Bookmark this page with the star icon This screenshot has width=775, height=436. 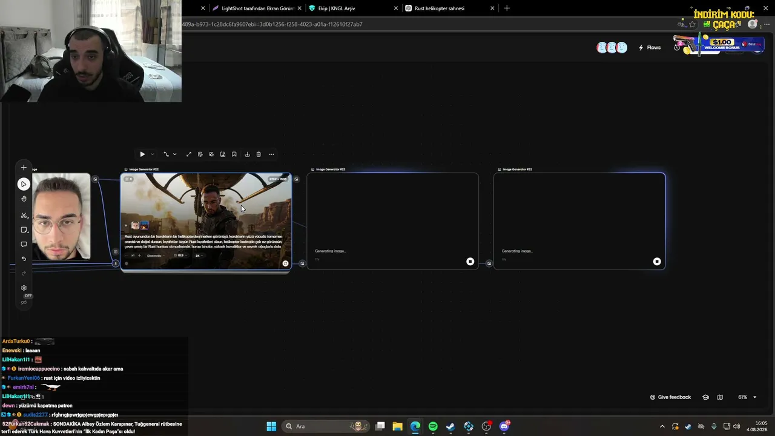pyautogui.click(x=692, y=24)
